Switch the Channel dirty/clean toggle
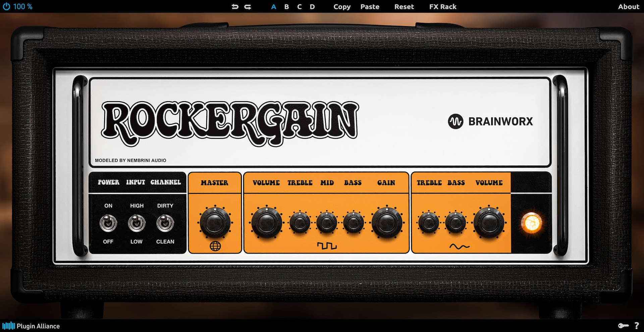The image size is (644, 332). tap(165, 223)
